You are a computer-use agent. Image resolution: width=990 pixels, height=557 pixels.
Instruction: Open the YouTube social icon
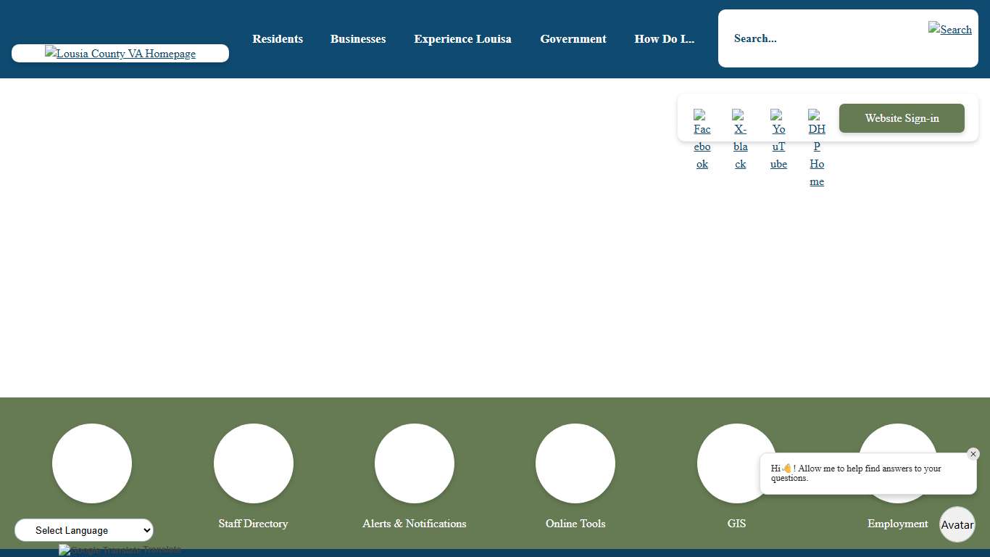click(x=778, y=139)
